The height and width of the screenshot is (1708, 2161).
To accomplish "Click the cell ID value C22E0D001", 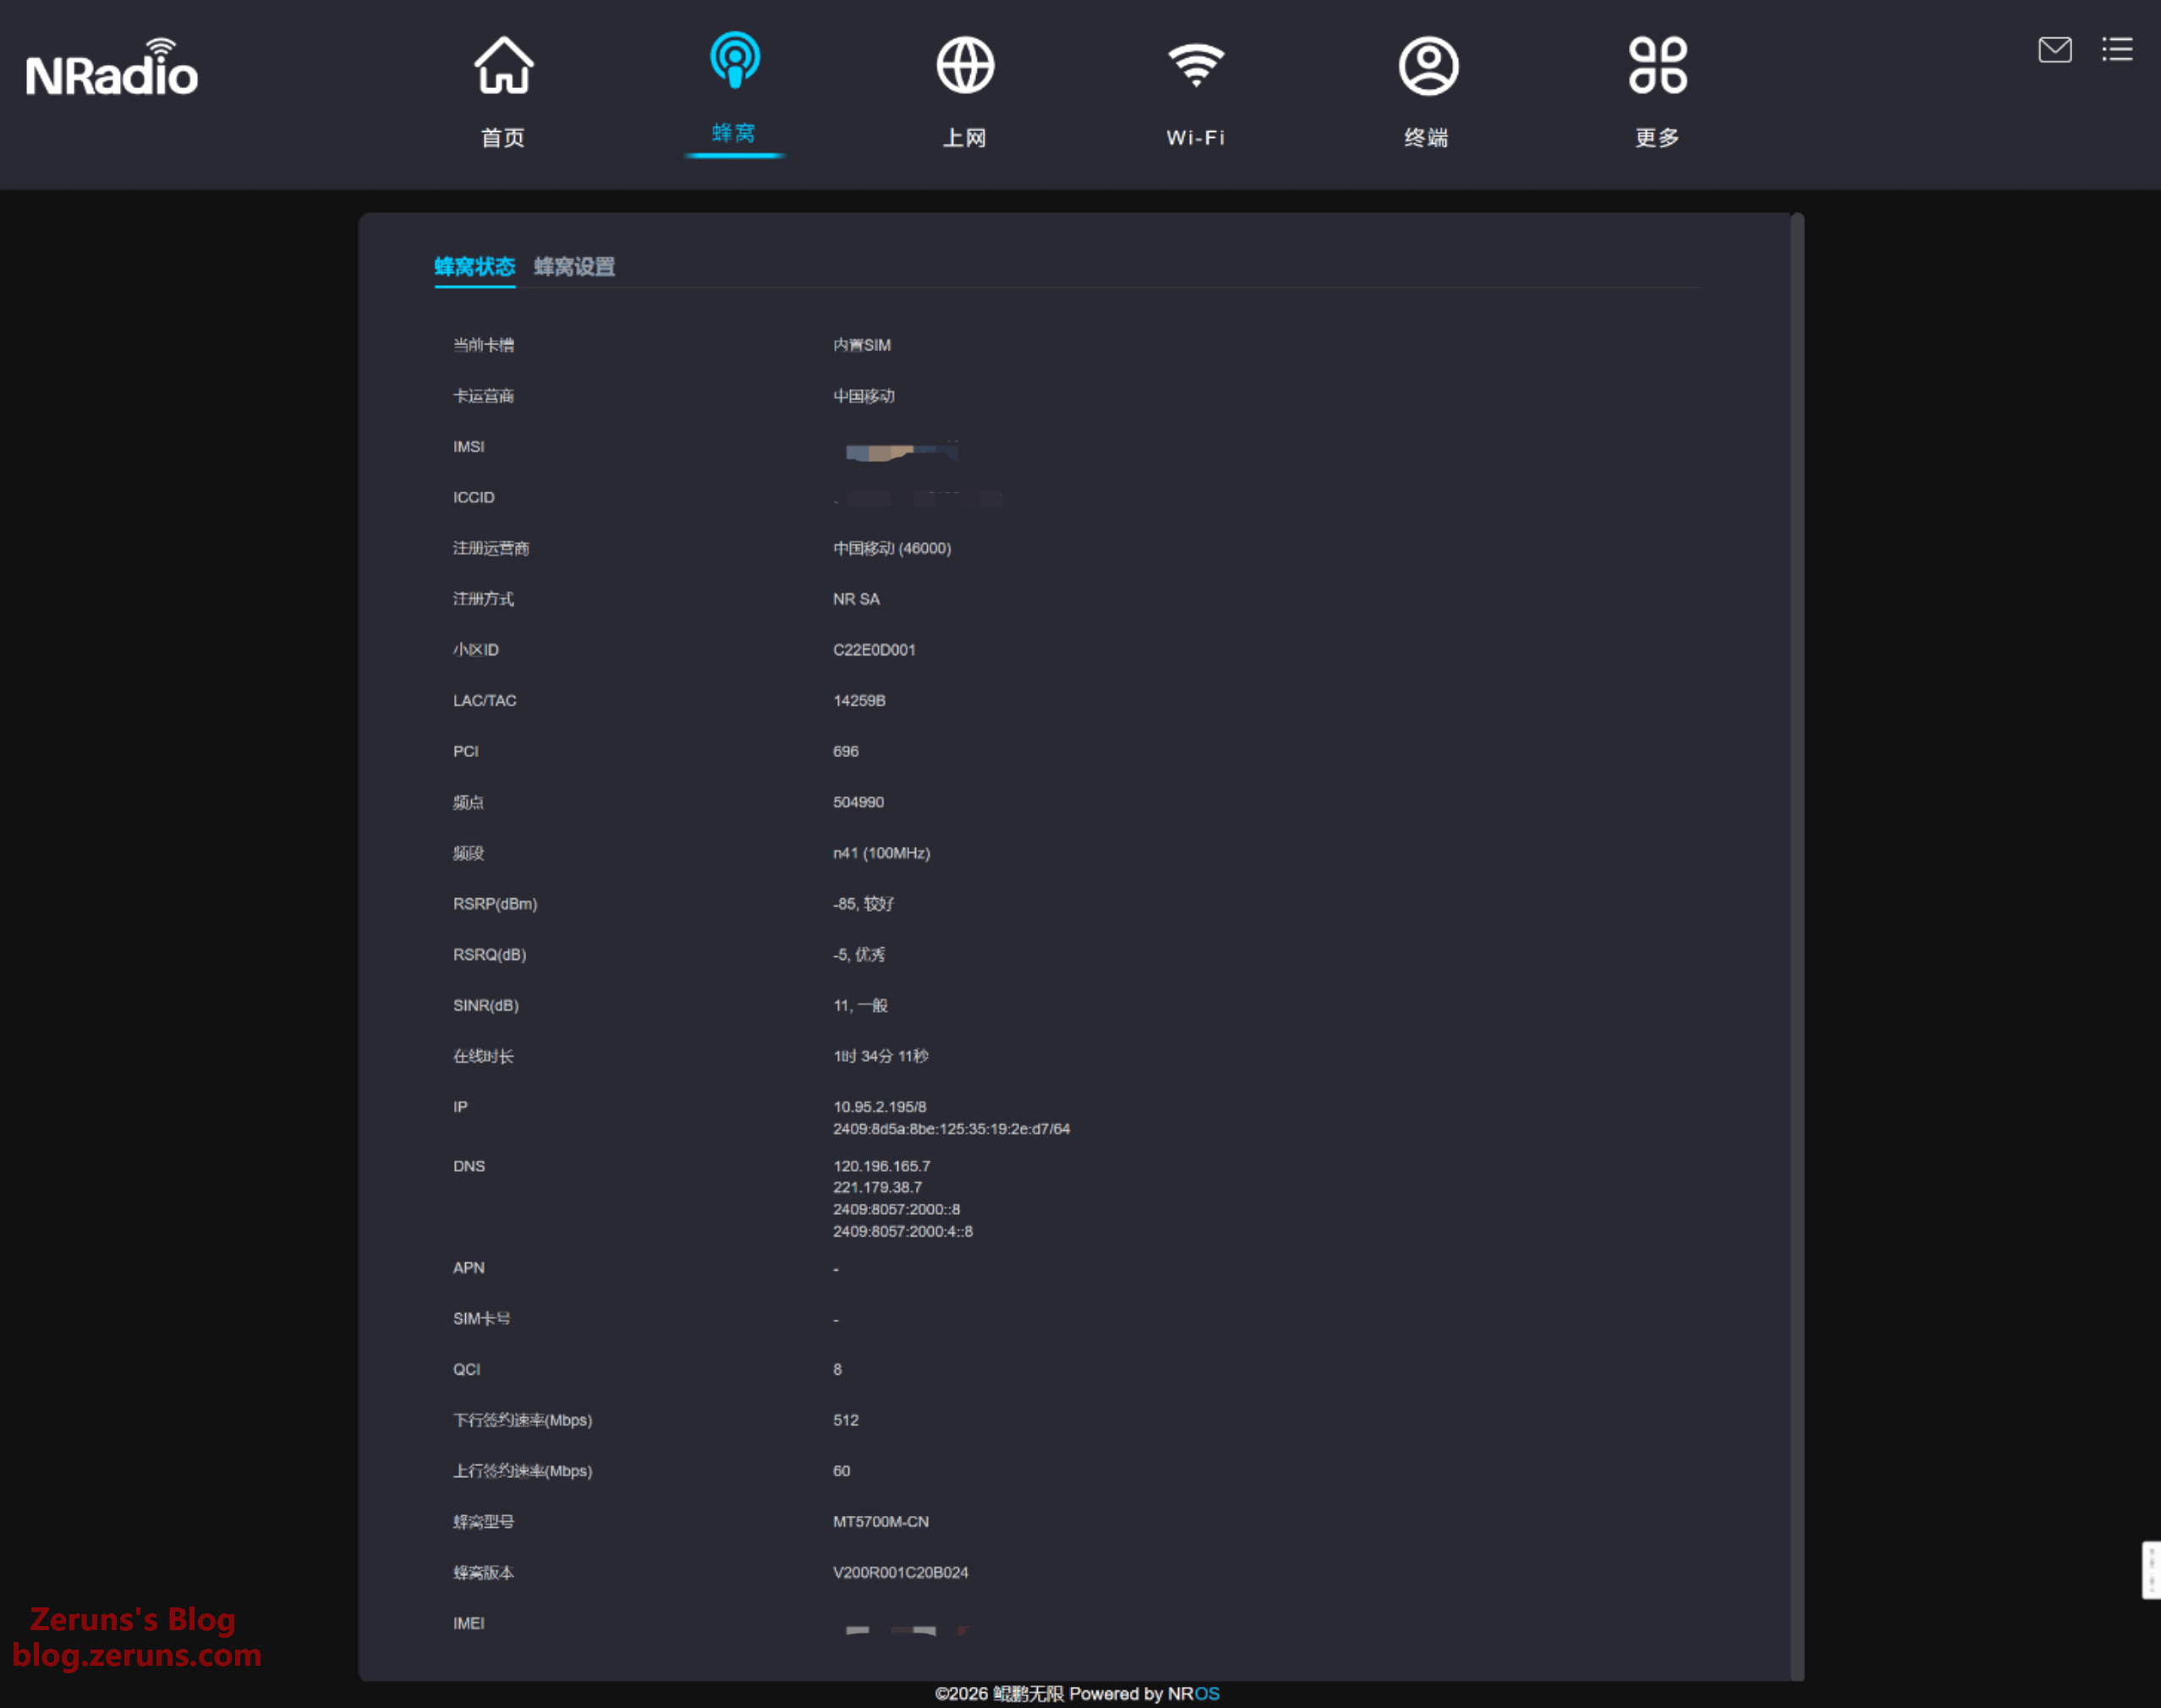I will tap(874, 650).
